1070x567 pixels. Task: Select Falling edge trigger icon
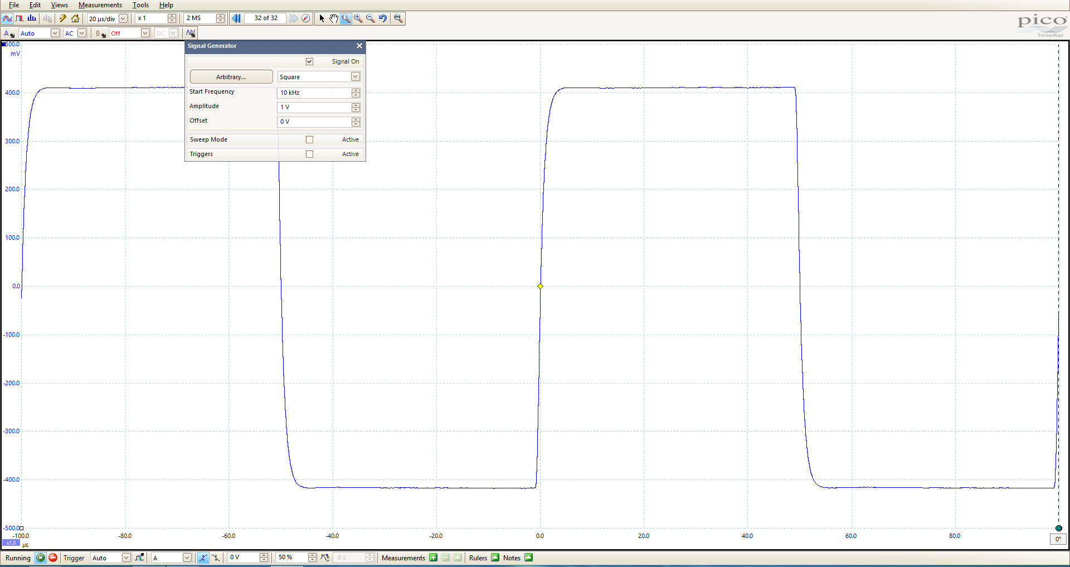(216, 558)
